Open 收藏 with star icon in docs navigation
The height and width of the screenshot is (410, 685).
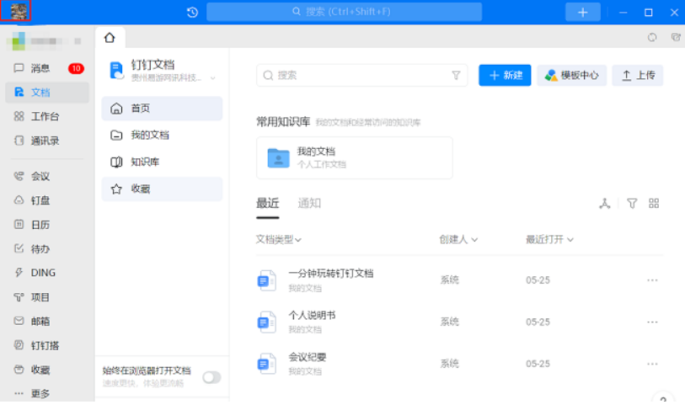click(x=162, y=189)
